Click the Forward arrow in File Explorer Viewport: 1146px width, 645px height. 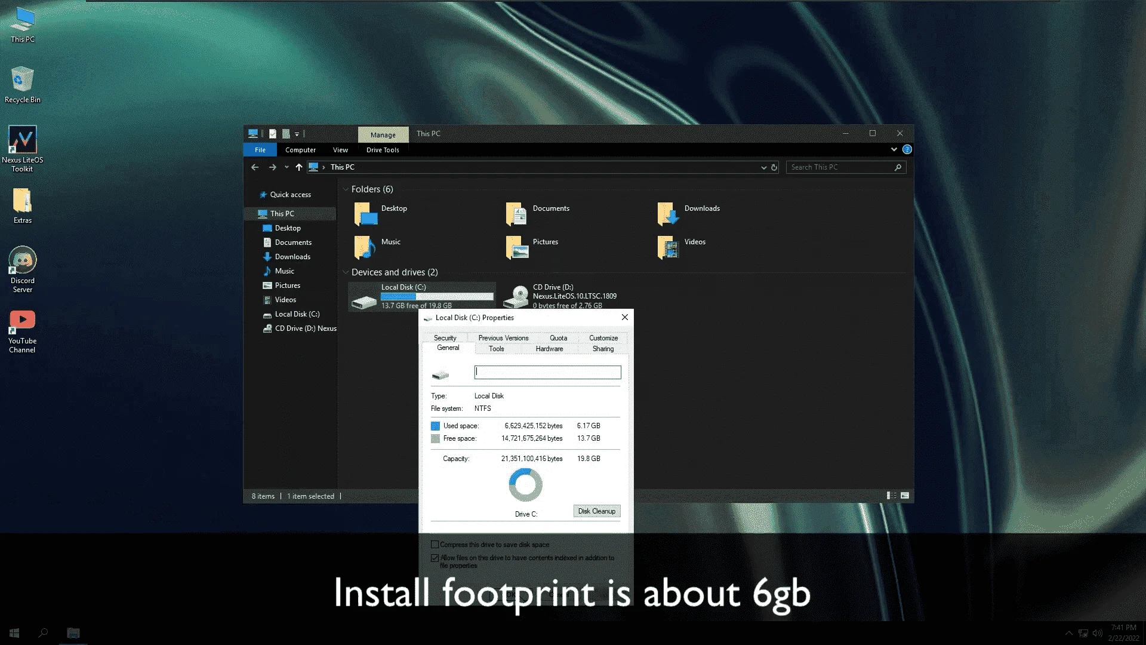click(x=273, y=167)
